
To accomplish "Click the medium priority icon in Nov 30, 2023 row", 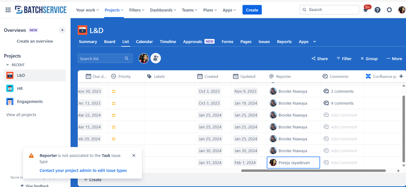I will 113,91.
